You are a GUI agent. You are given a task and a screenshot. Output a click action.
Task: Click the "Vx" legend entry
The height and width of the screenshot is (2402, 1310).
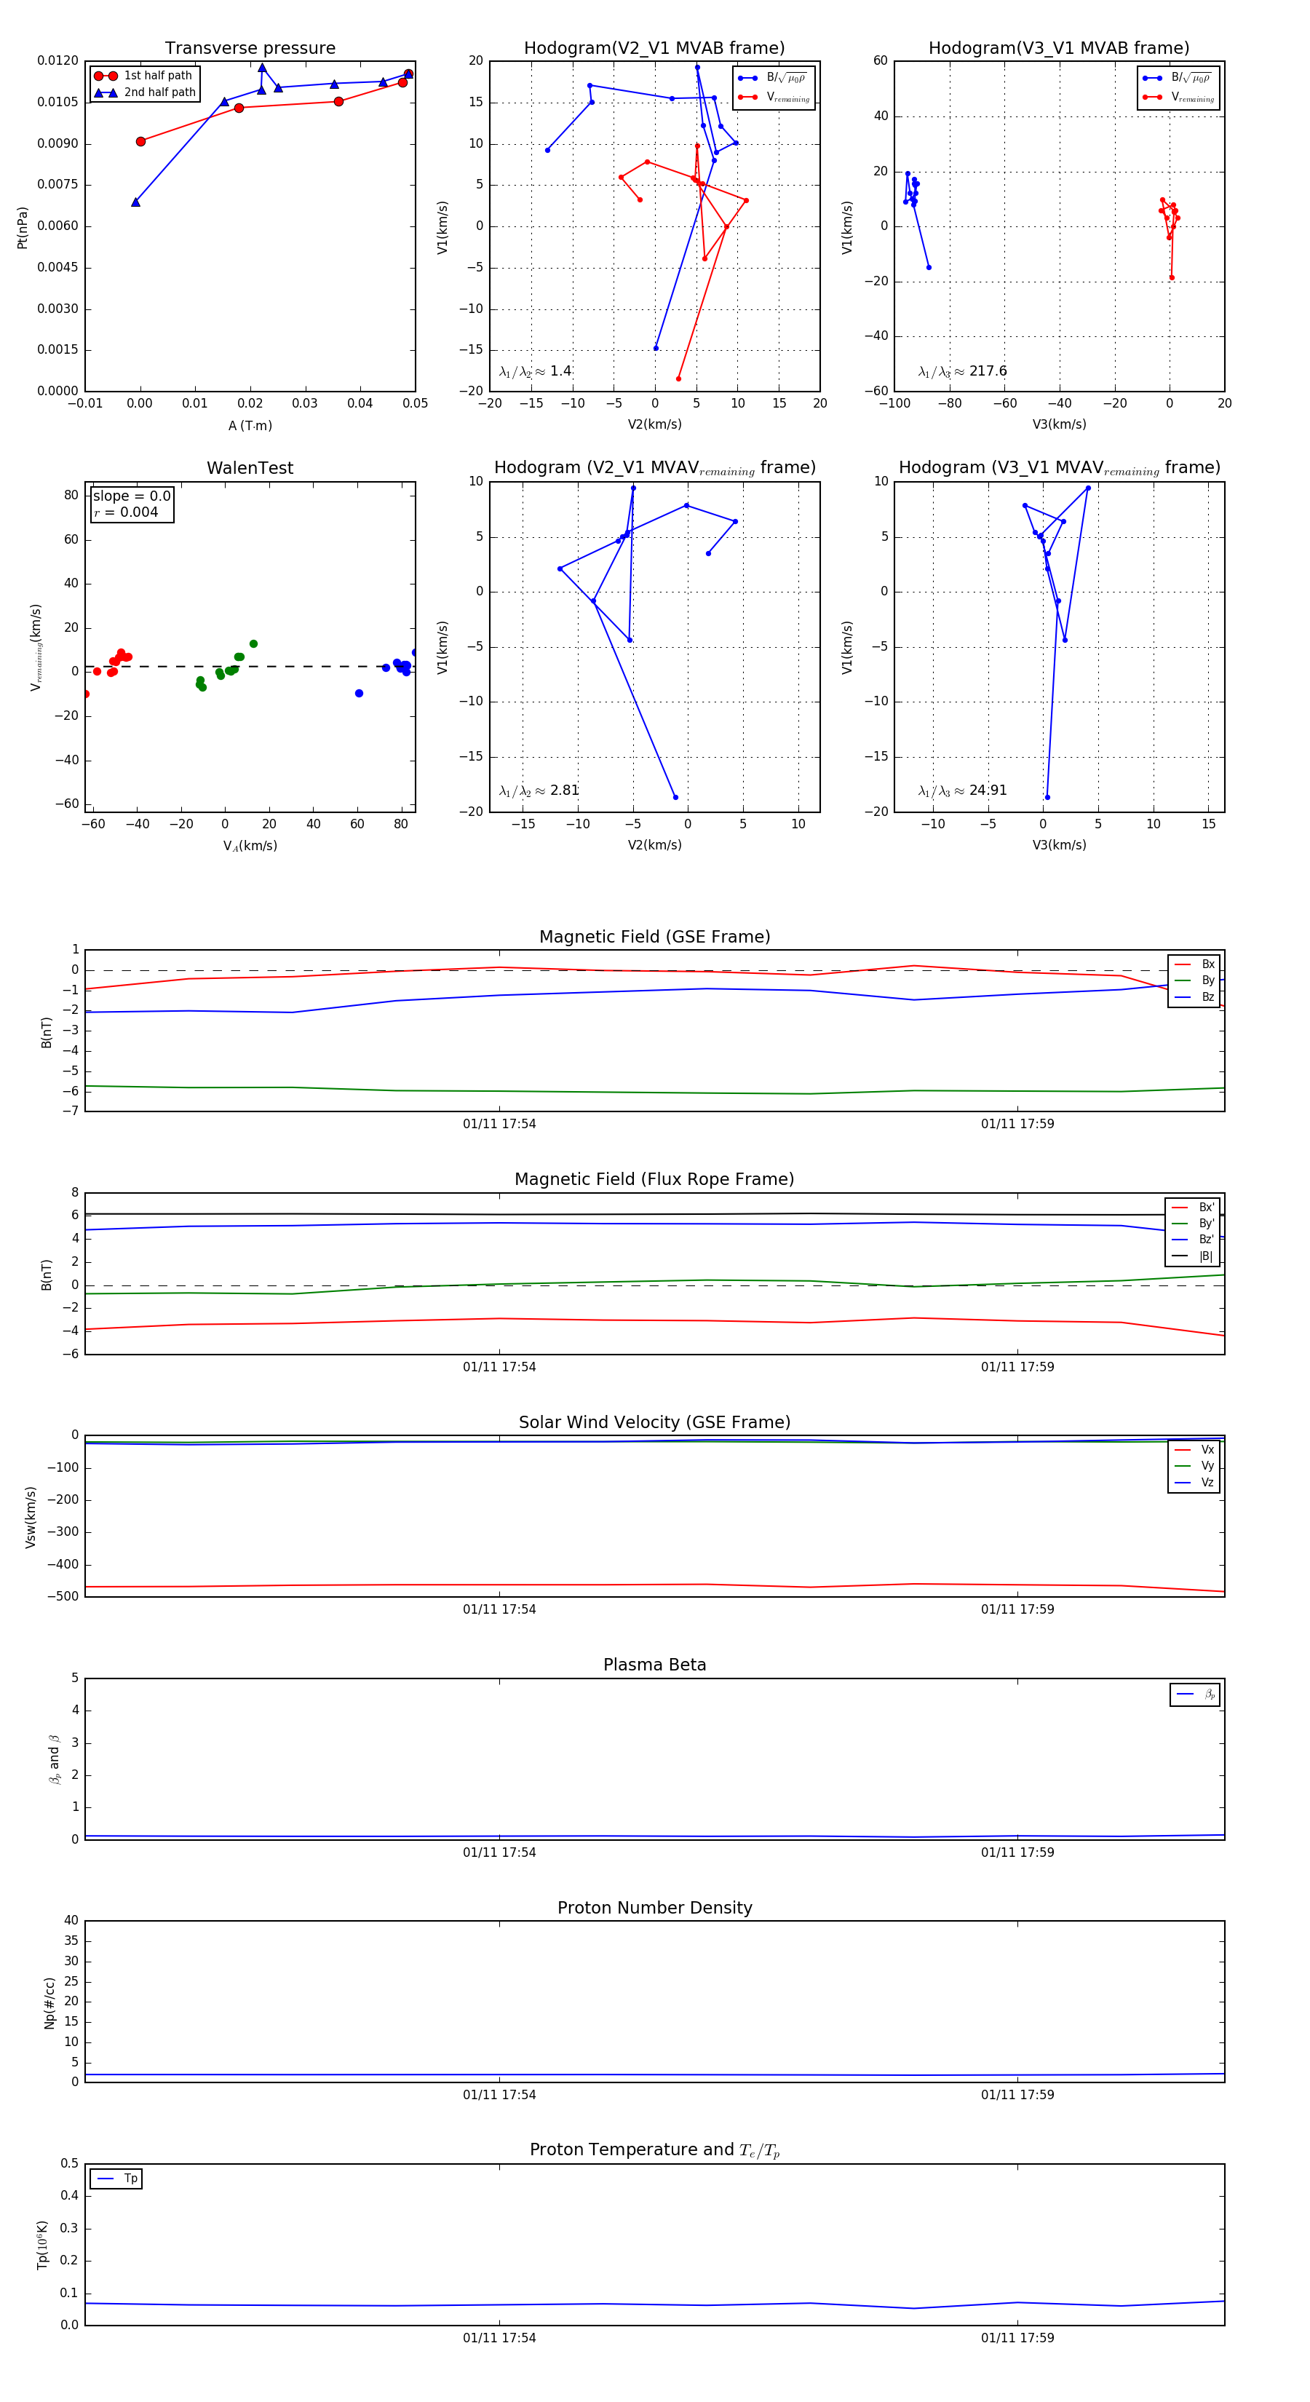pyautogui.click(x=1194, y=1450)
